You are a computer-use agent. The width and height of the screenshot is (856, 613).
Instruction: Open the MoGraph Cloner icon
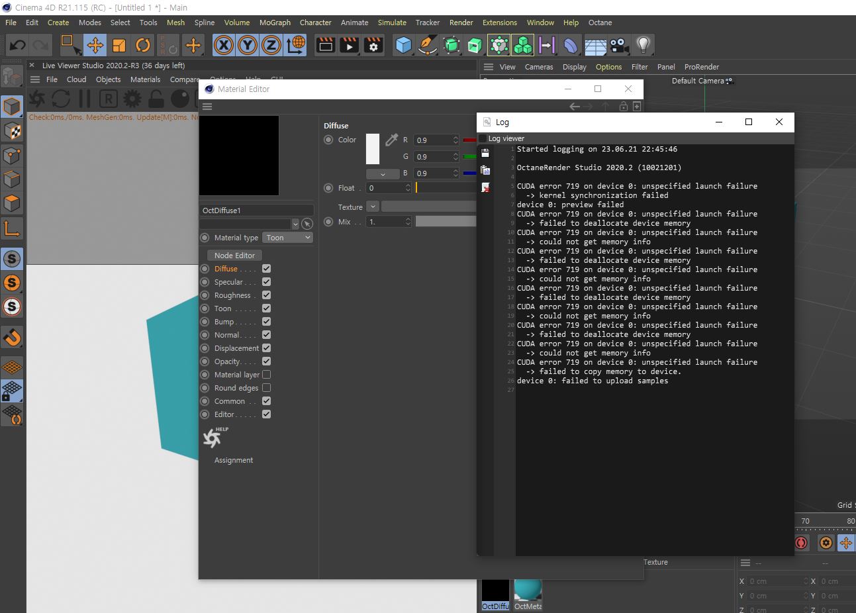click(523, 45)
